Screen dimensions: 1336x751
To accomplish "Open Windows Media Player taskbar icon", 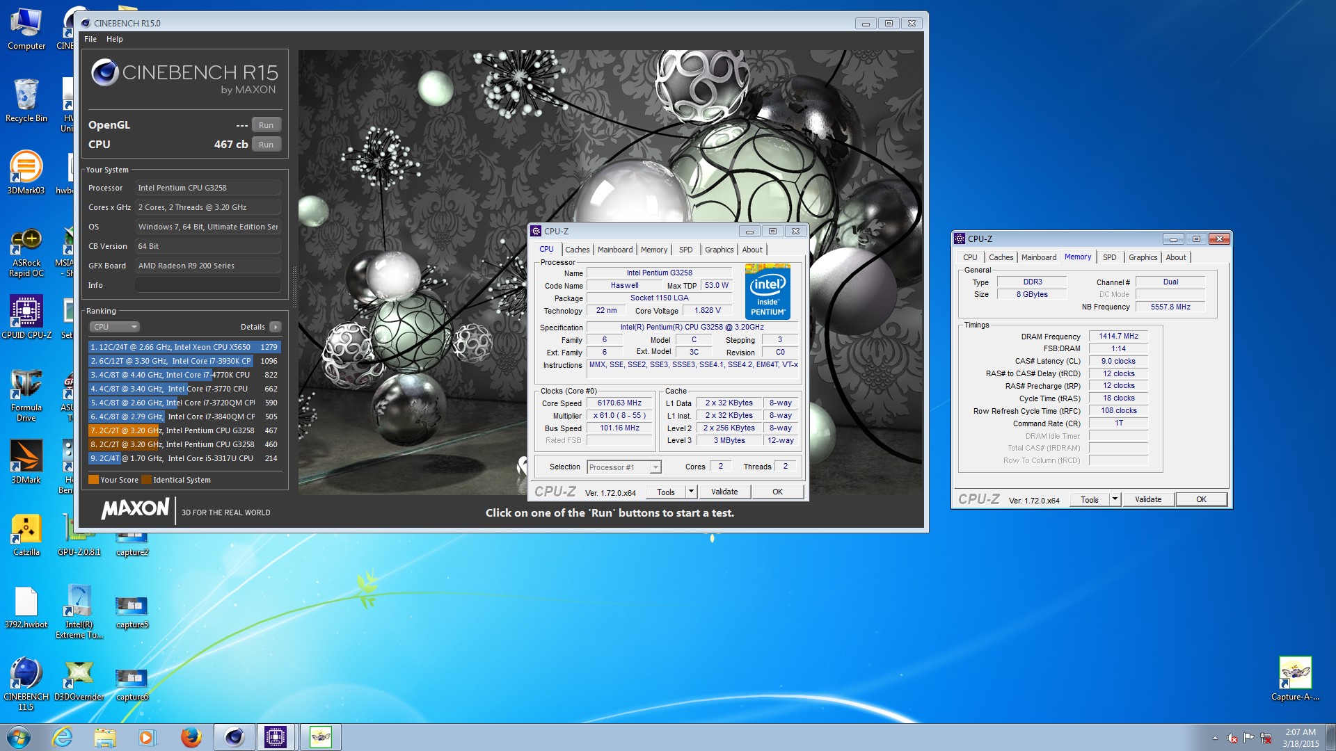I will click(147, 737).
